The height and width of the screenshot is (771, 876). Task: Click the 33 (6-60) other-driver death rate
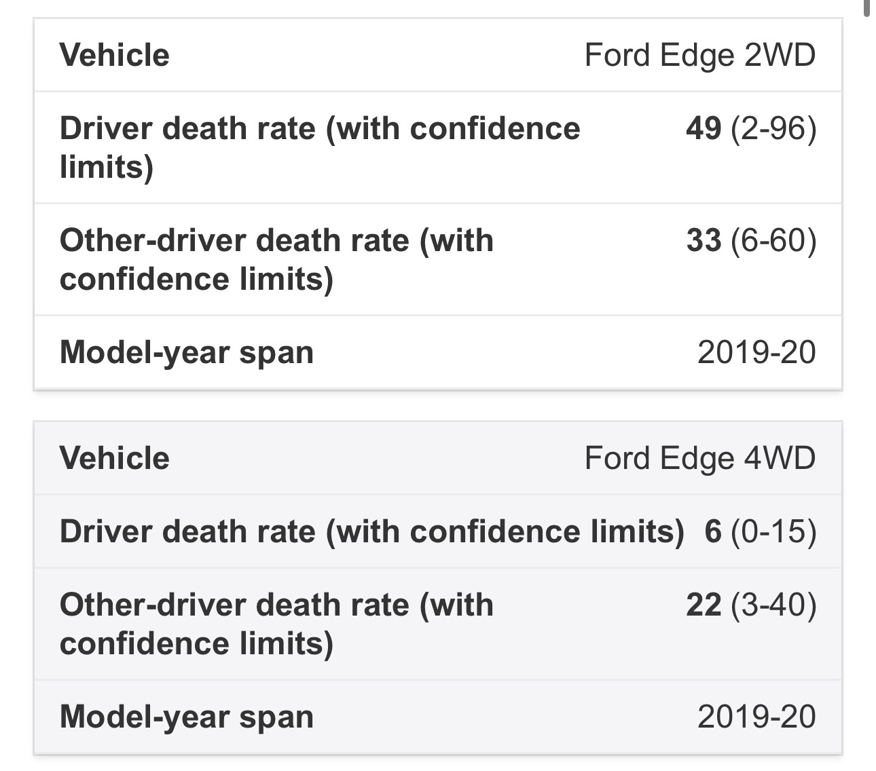pos(751,240)
